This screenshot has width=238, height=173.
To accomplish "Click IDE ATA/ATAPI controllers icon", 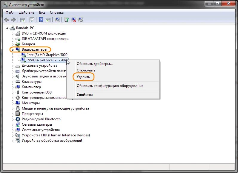I will click(18, 39).
